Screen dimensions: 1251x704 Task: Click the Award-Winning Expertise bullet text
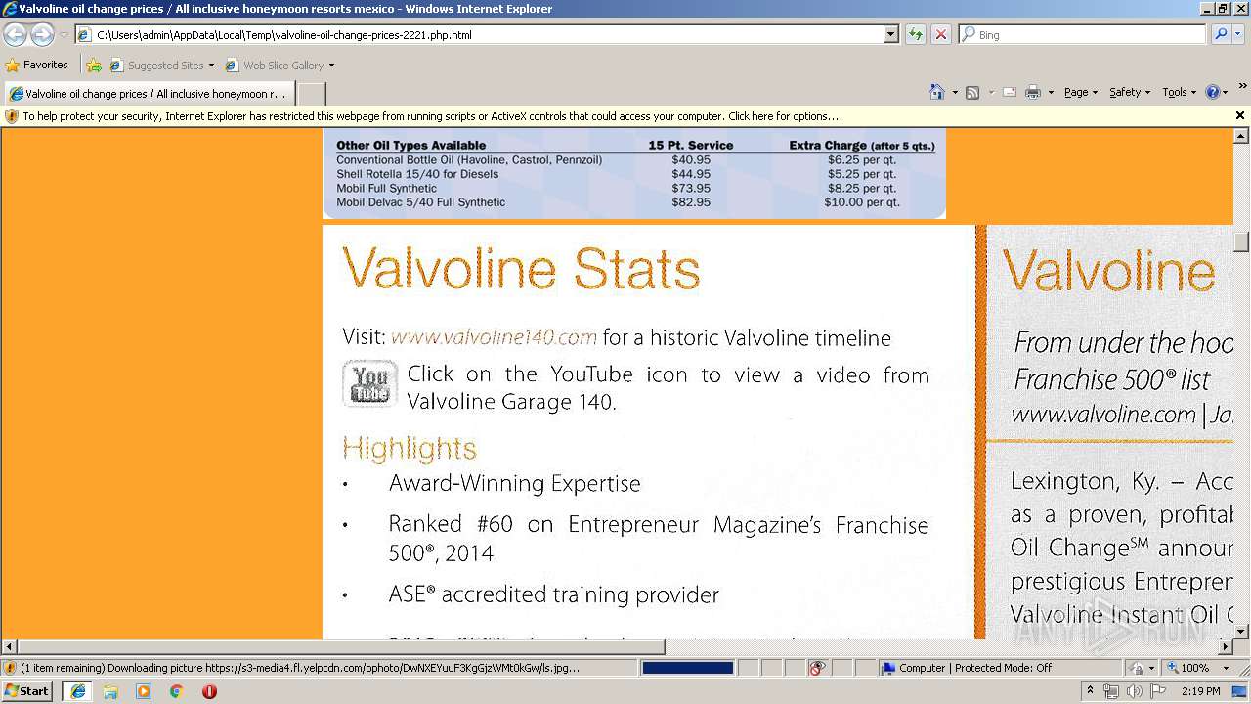point(514,484)
